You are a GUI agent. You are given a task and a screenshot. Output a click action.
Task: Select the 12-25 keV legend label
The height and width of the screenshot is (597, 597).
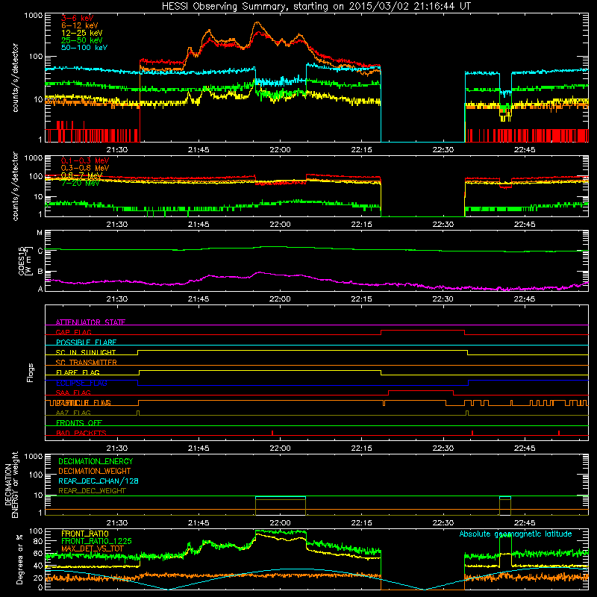point(82,33)
